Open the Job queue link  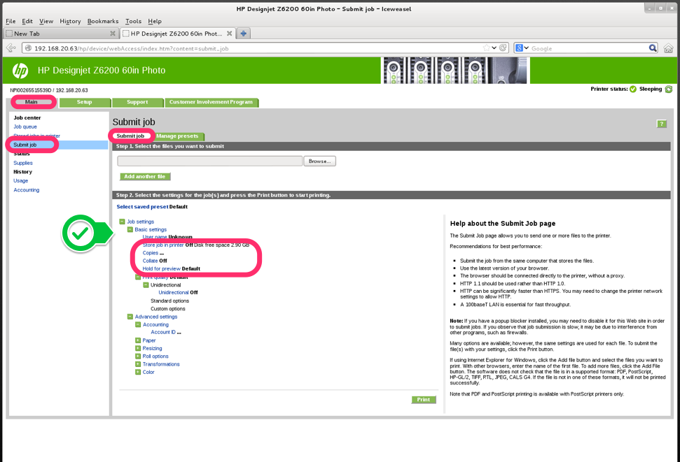(25, 127)
